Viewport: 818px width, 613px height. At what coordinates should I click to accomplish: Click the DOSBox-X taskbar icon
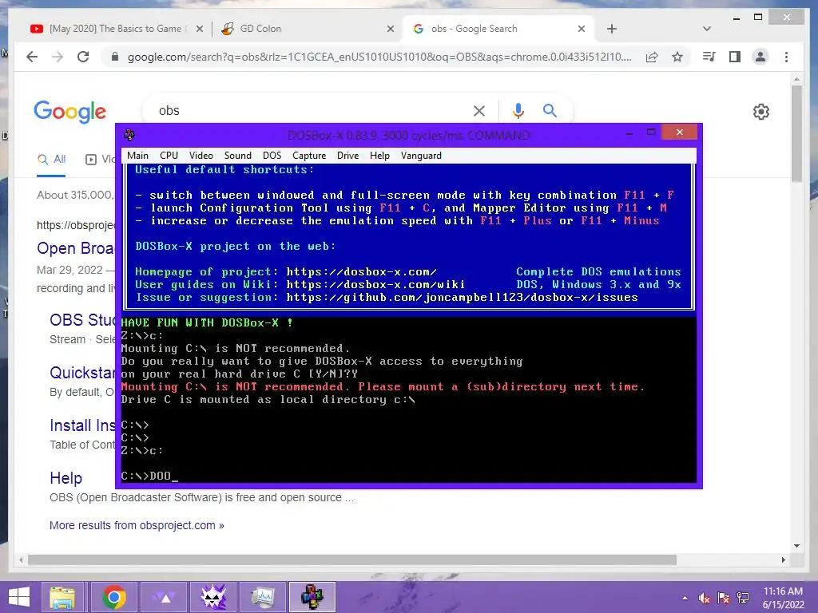(x=312, y=597)
